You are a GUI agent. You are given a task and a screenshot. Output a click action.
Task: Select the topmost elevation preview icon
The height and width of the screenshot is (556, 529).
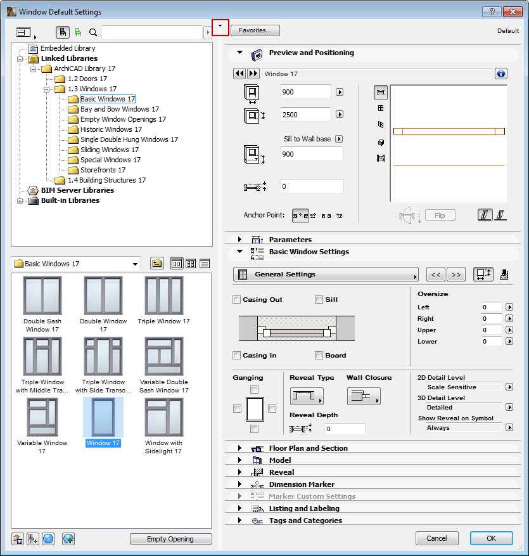tap(381, 93)
